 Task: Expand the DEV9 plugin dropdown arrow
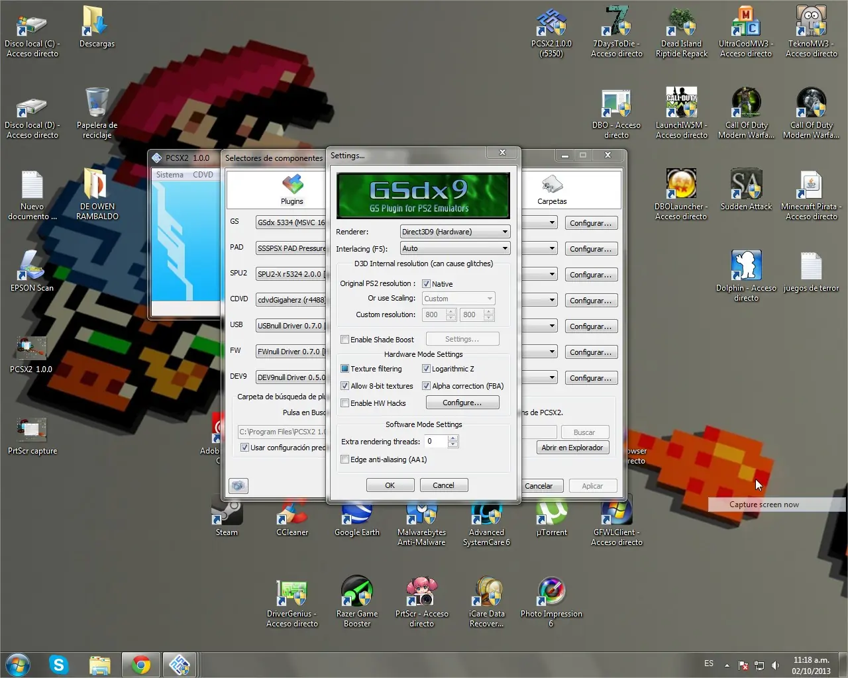552,378
